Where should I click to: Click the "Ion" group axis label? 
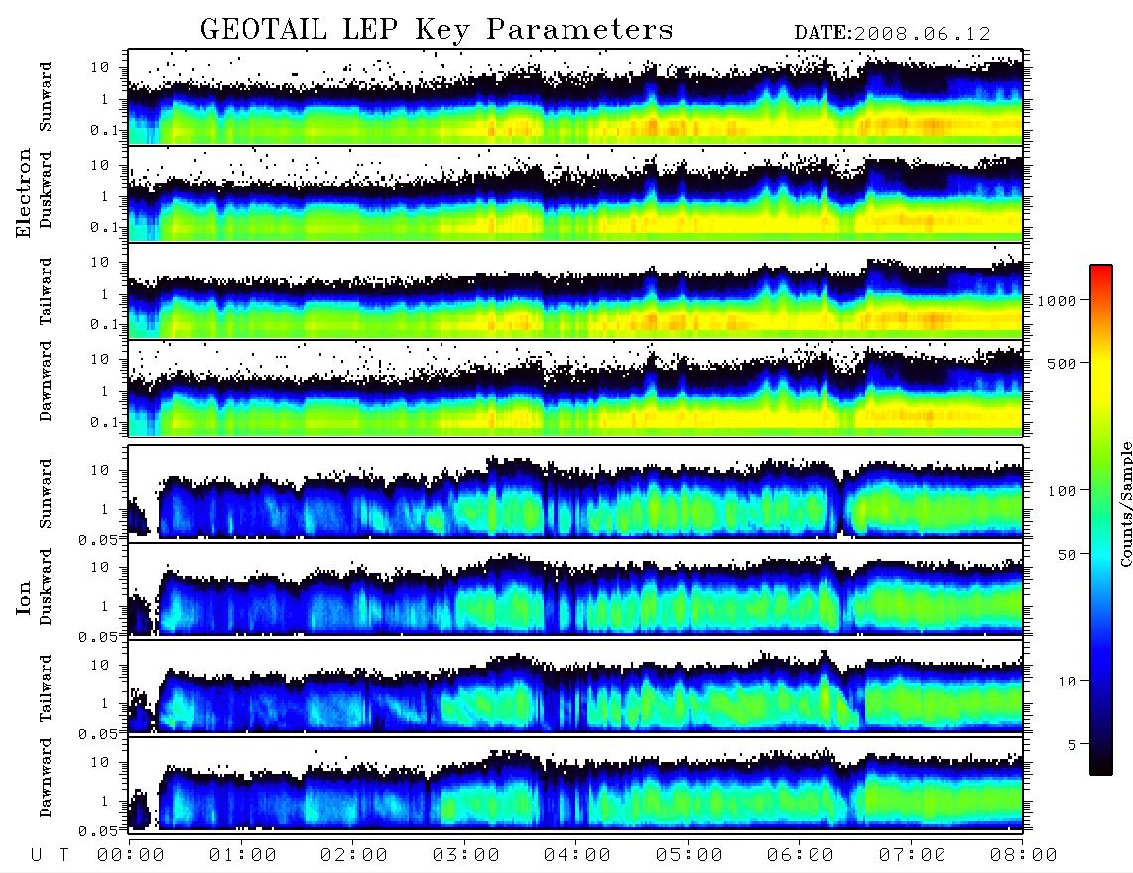click(23, 597)
